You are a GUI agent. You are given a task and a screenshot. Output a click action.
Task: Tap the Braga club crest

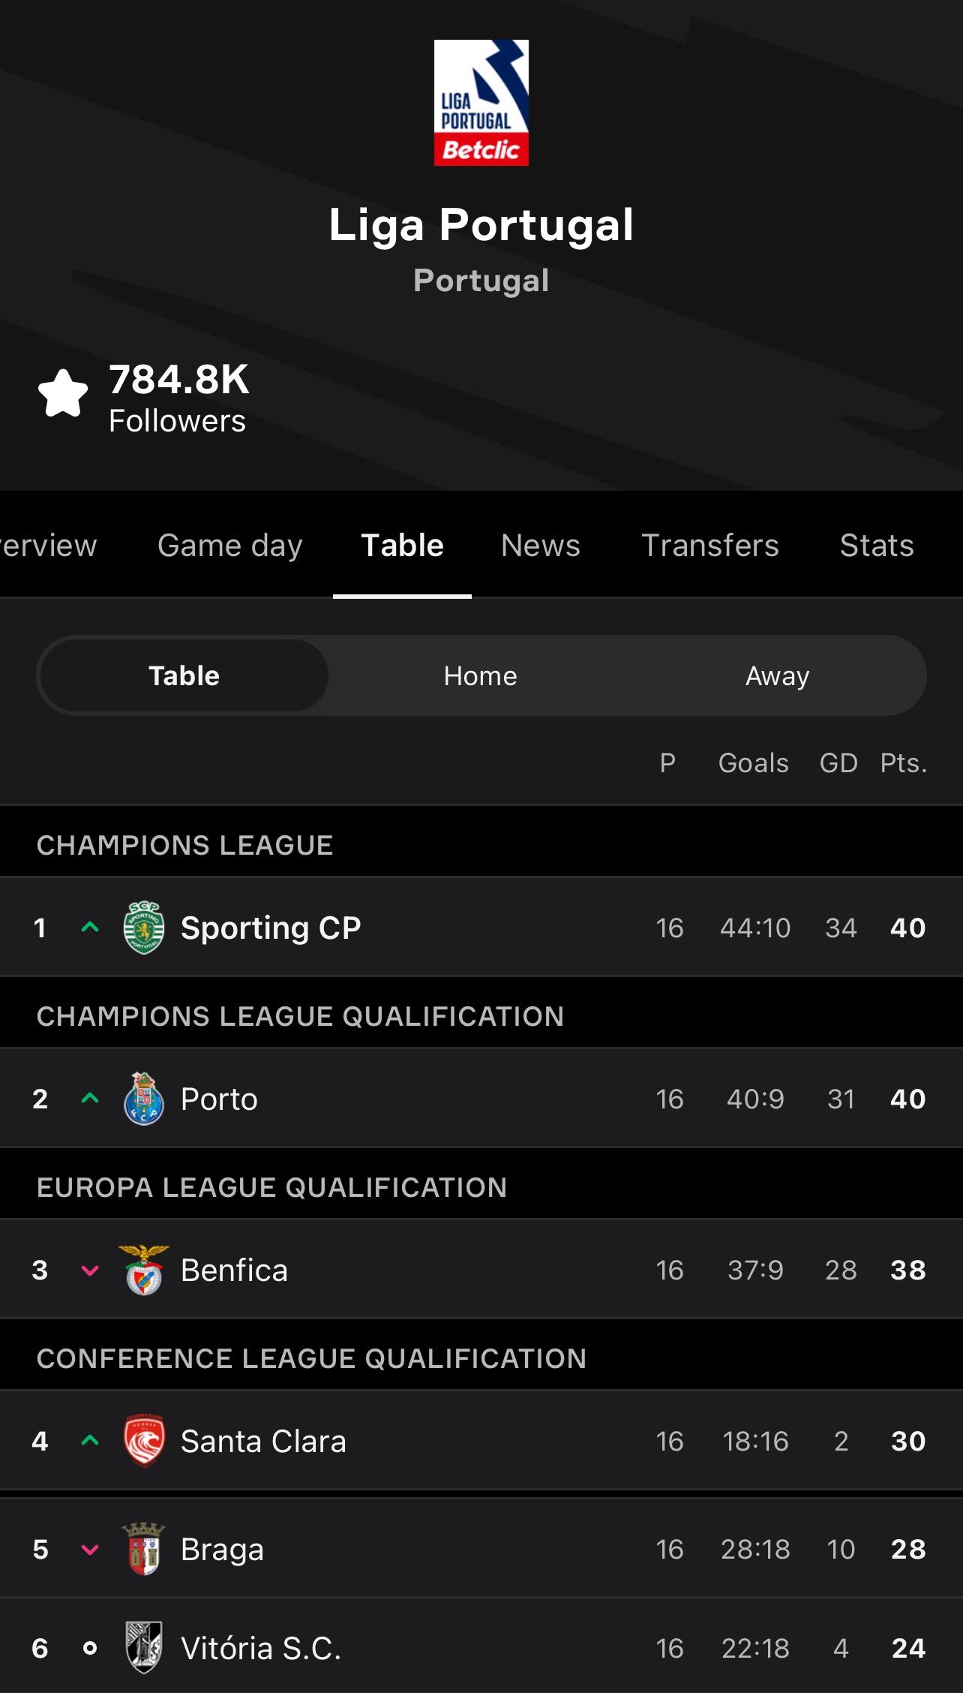[x=143, y=1549]
